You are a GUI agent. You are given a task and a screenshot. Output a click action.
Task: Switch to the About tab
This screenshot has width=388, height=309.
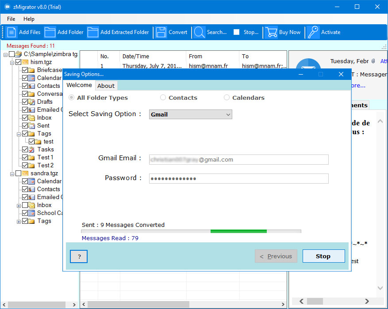[x=106, y=86]
